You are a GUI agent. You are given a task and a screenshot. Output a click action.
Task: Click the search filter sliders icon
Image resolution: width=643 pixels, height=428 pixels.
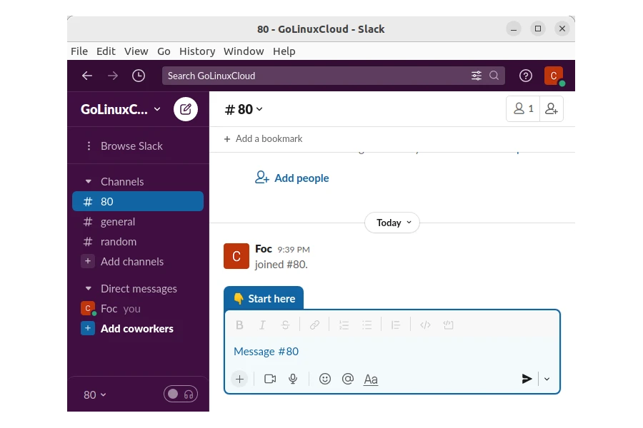tap(477, 76)
